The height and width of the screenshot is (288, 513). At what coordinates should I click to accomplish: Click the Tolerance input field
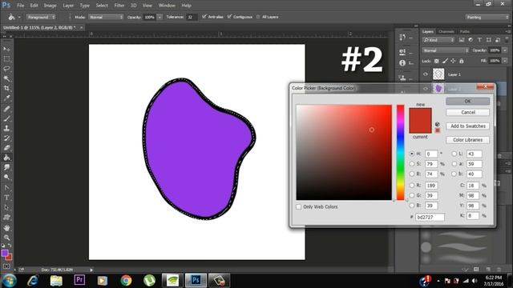(192, 17)
